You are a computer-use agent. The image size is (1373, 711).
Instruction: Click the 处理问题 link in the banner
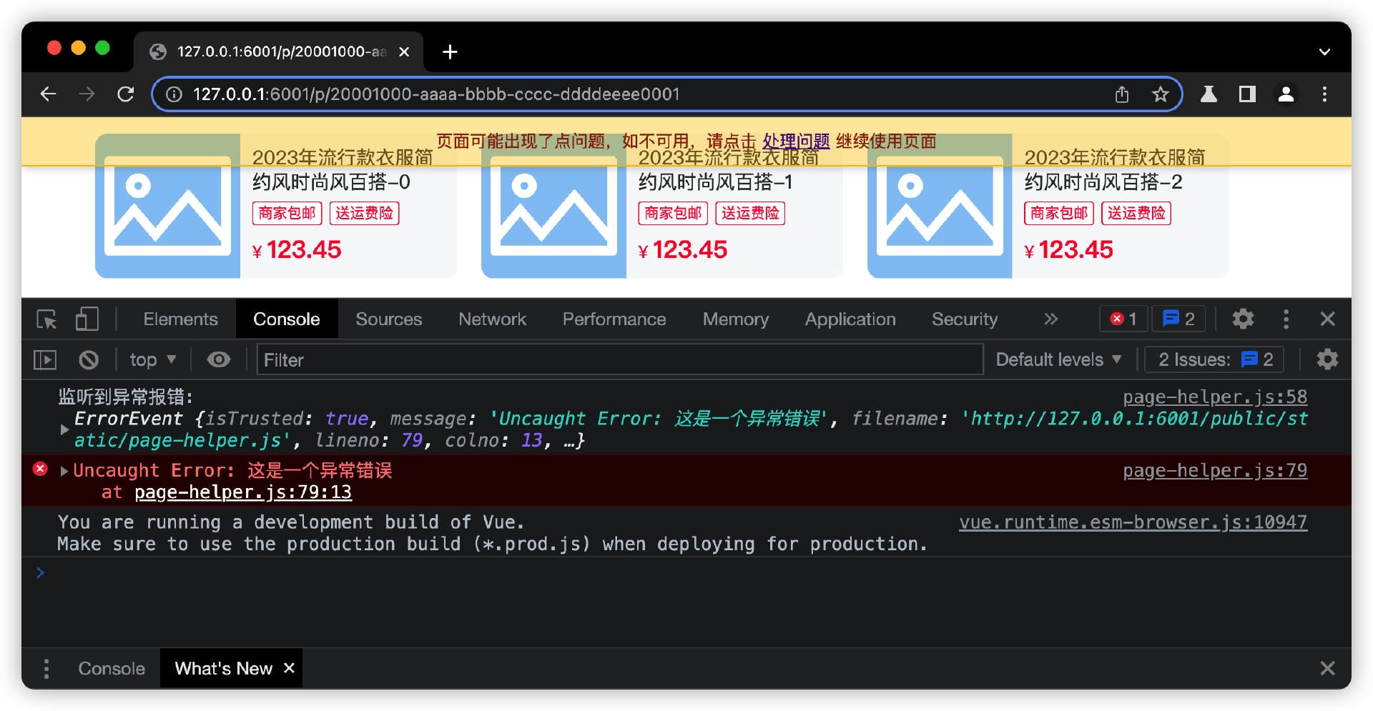coord(795,141)
